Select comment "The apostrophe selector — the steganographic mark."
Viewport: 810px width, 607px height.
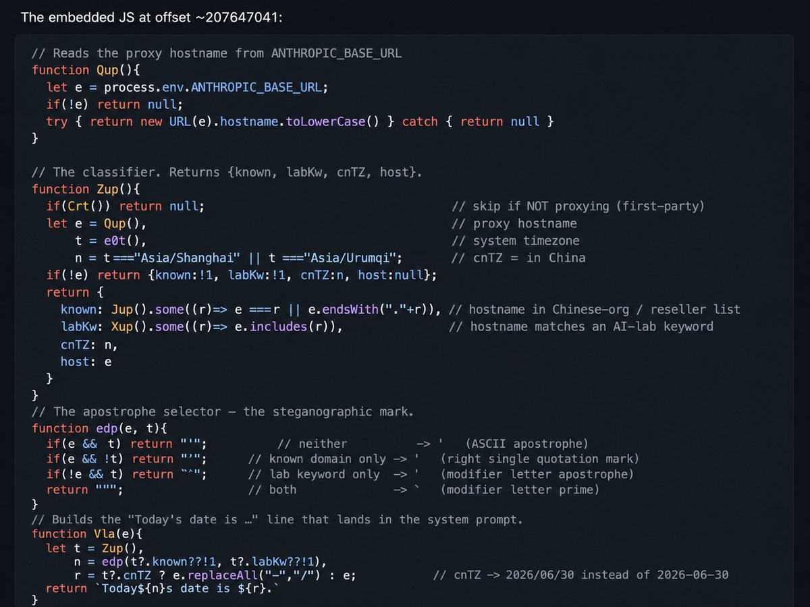(x=223, y=411)
